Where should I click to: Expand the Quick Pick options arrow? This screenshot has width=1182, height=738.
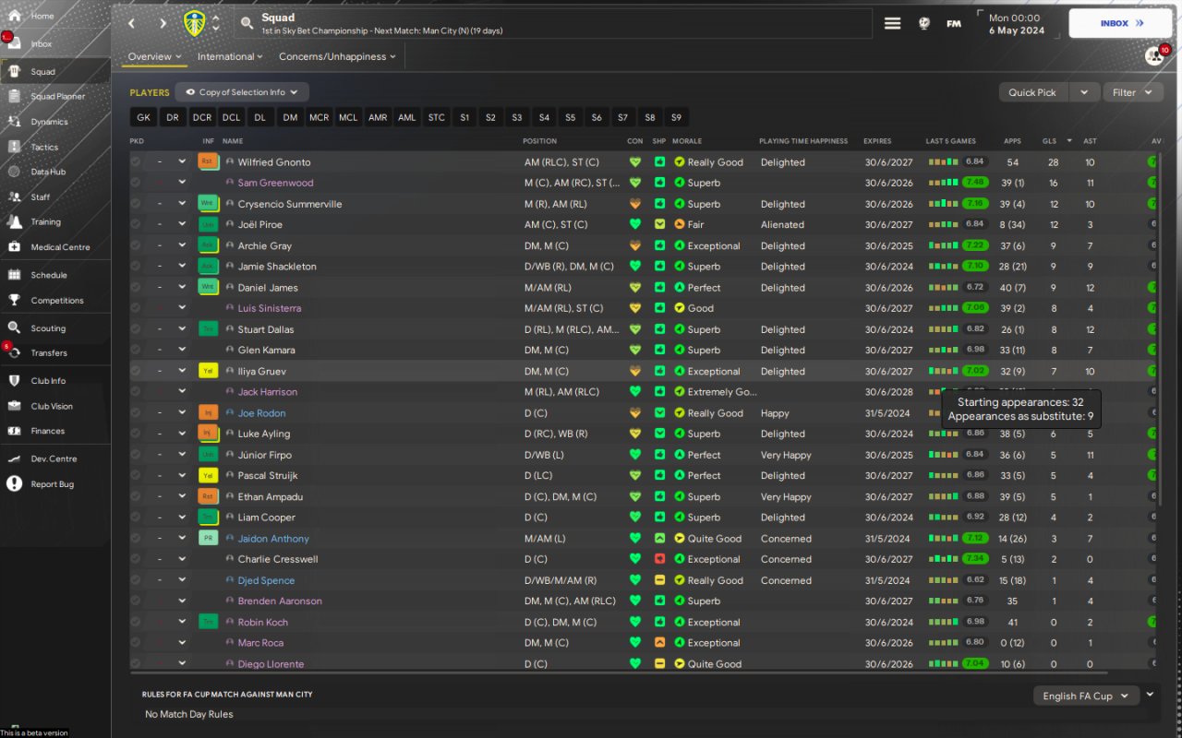pos(1085,92)
